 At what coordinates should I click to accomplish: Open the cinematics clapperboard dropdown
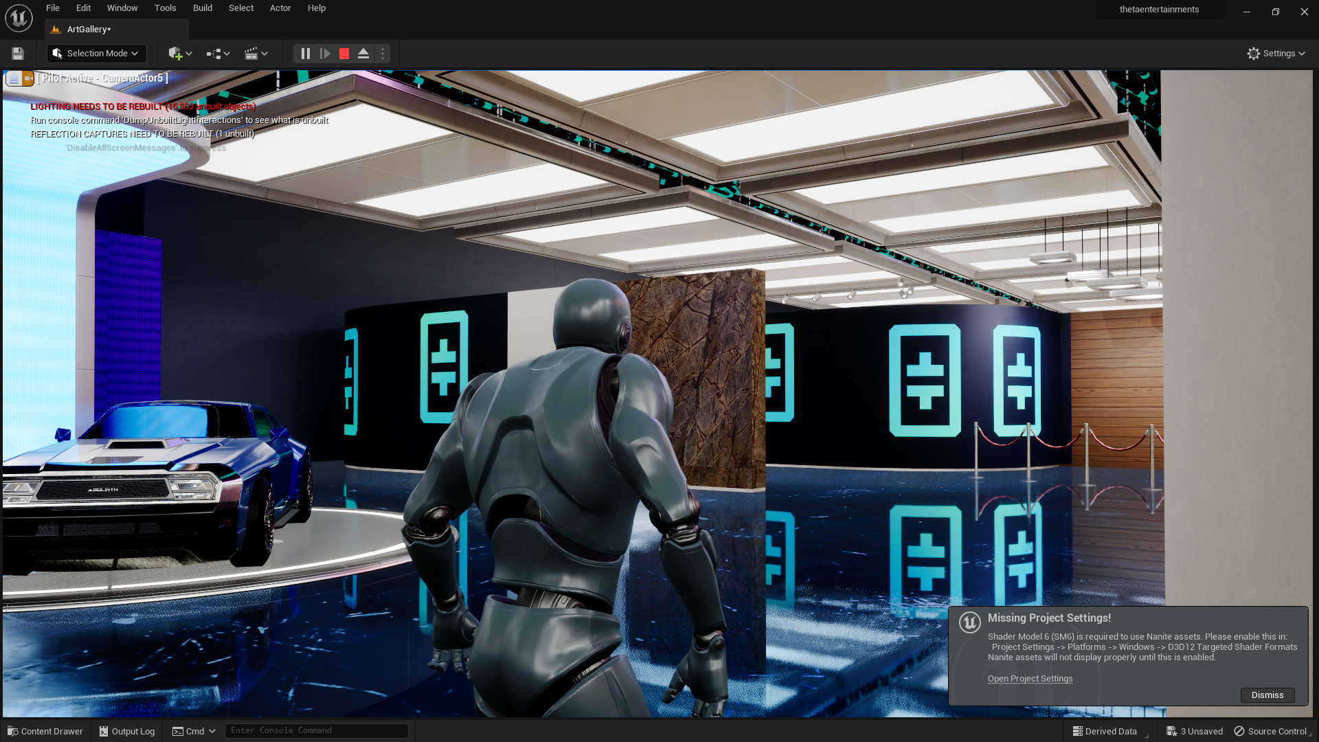(256, 54)
